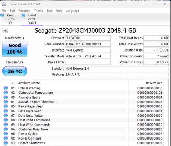Click the Firmware field SULSX000

88,38
